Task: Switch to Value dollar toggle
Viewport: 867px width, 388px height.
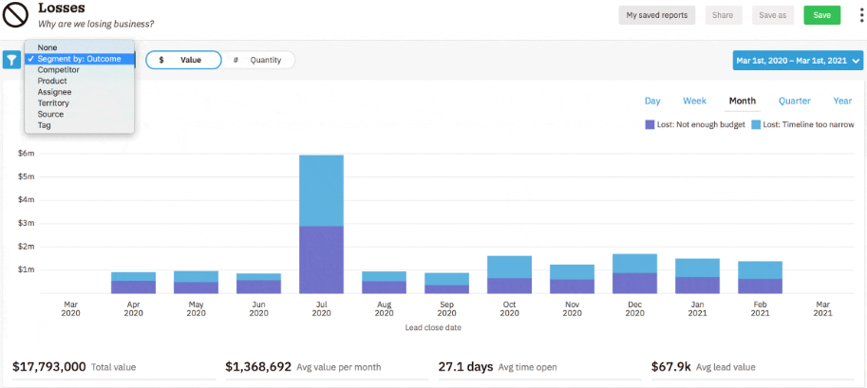Action: 183,60
